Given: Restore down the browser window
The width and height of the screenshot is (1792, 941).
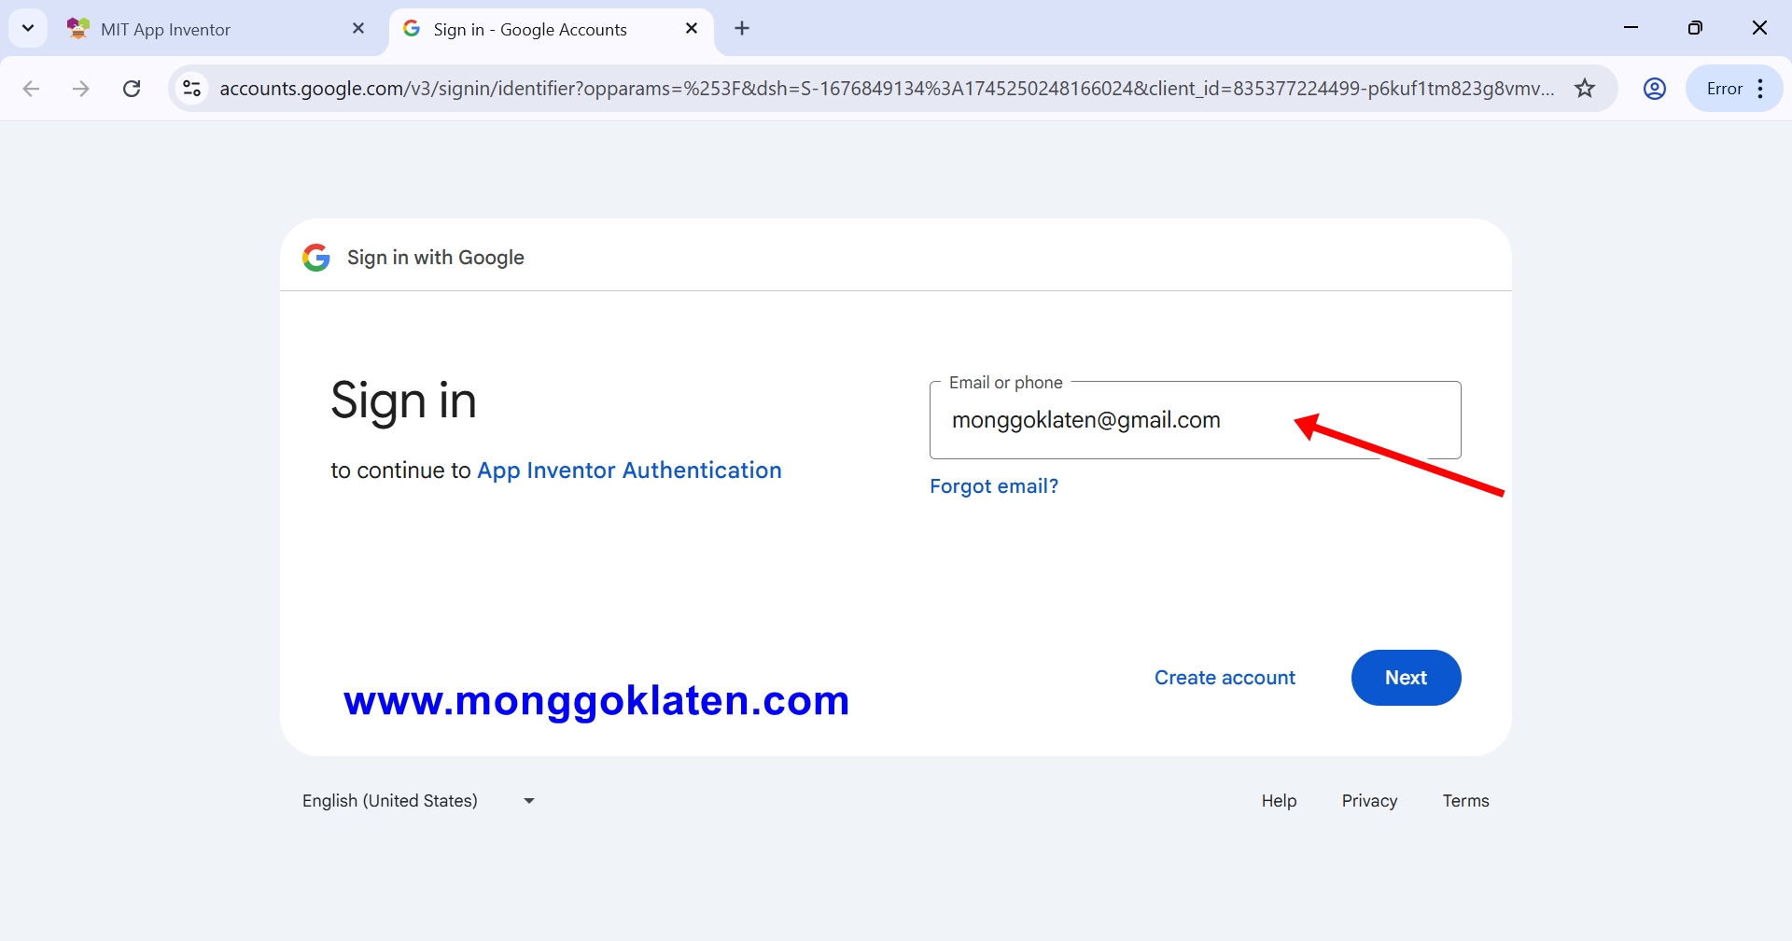Looking at the screenshot, I should tap(1695, 28).
